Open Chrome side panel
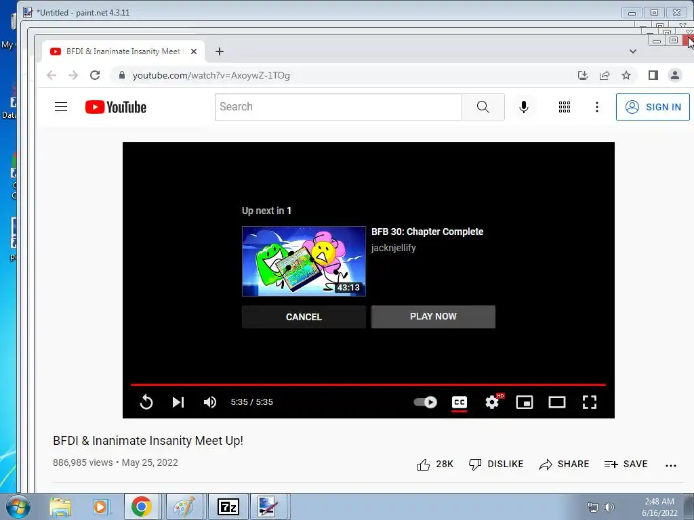Viewport: 694px width, 520px height. coord(653,75)
